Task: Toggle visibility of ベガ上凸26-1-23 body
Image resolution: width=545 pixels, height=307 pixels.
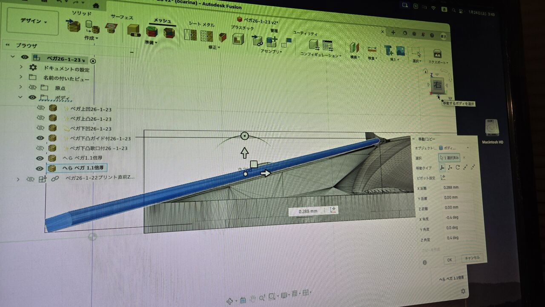Action: point(40,118)
